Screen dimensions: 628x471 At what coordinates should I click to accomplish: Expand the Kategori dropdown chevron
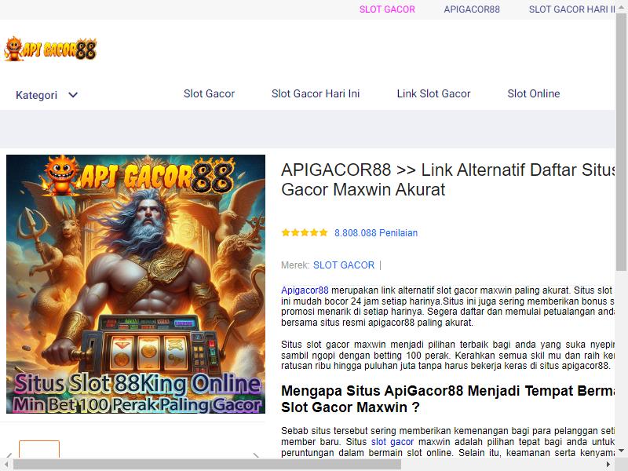click(73, 95)
